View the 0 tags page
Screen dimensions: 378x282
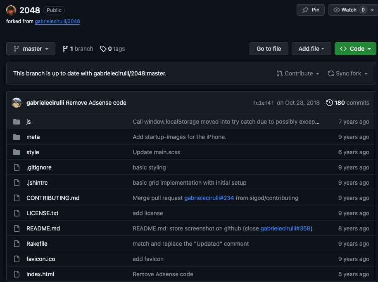[113, 49]
